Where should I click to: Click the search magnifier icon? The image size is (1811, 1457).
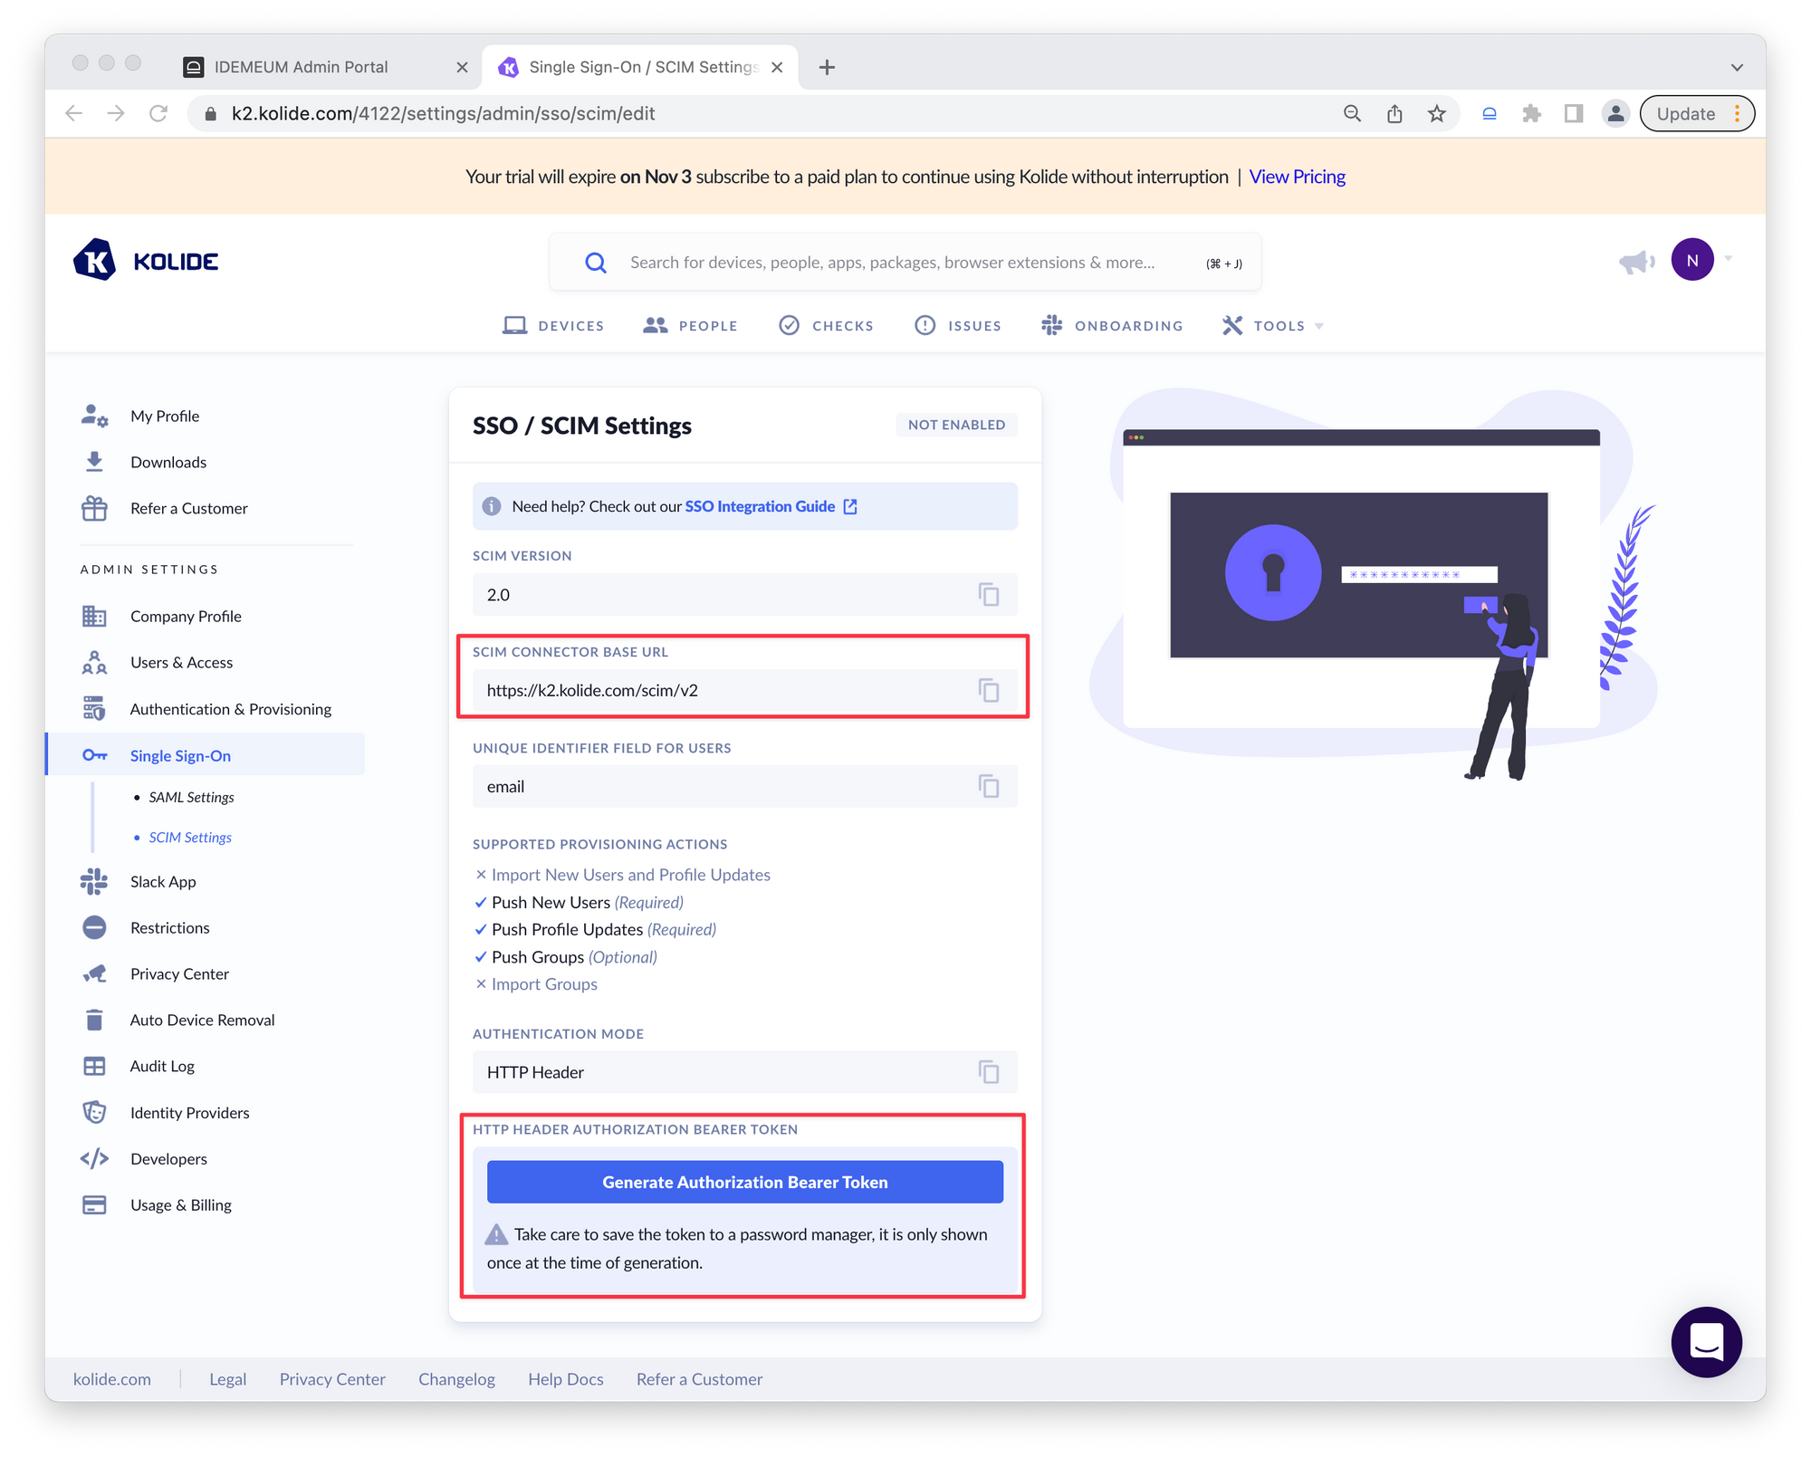596,263
